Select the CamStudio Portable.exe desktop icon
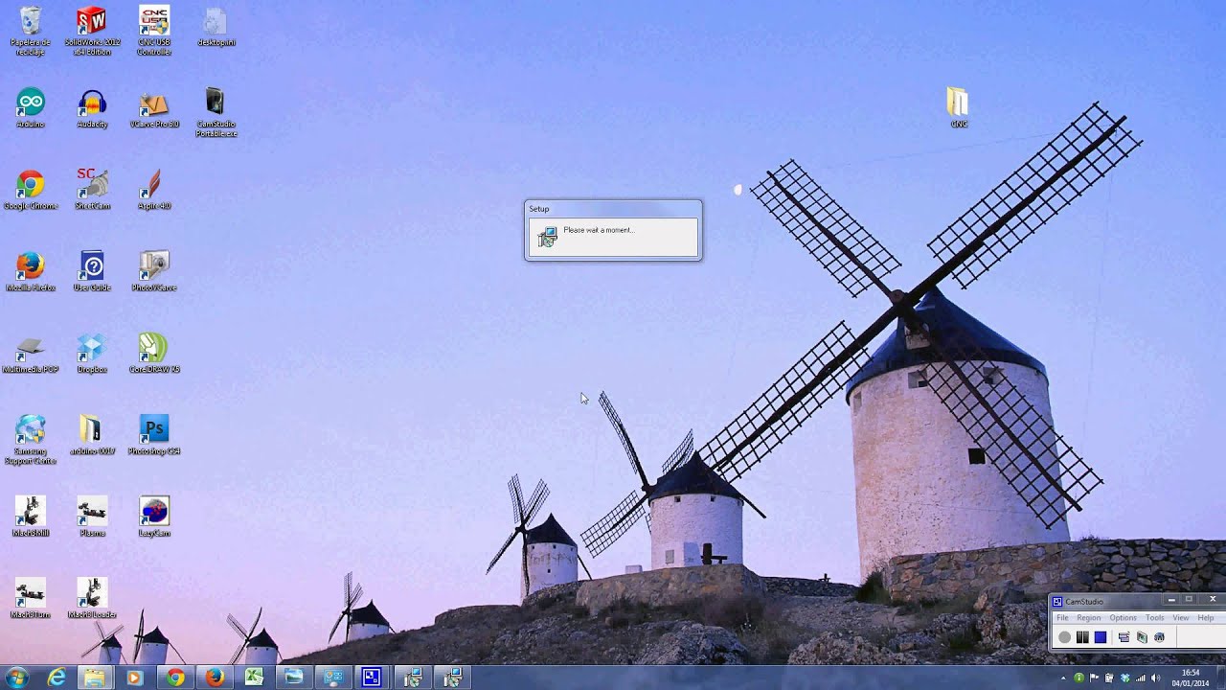This screenshot has height=690, width=1226. [216, 113]
